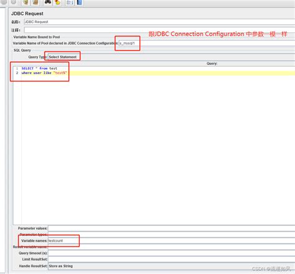This screenshot has height=274, width=295.
Task: Click the empty comments field below the name
Action: pyautogui.click(x=159, y=30)
